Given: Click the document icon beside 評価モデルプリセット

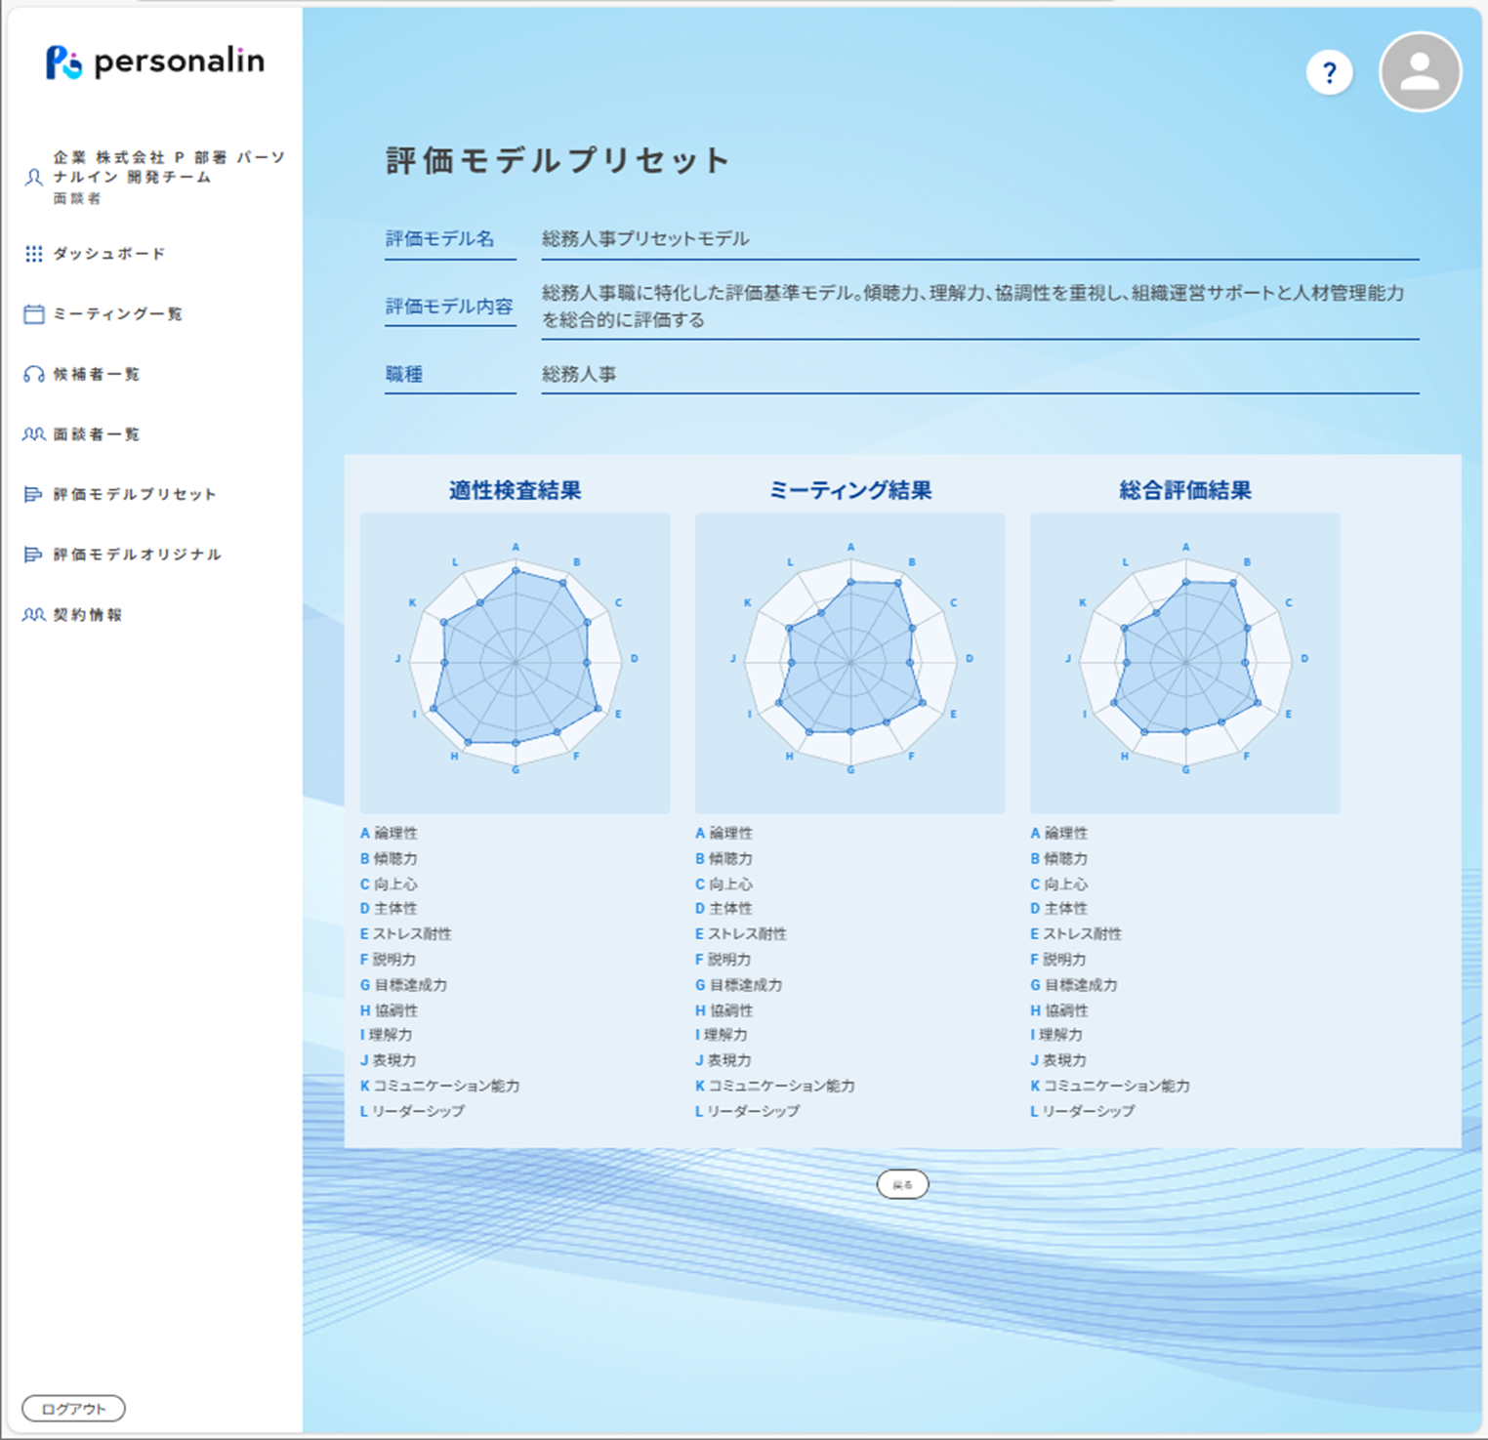Looking at the screenshot, I should click(32, 494).
